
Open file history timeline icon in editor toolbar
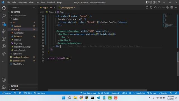pyautogui.click(x=147, y=8)
